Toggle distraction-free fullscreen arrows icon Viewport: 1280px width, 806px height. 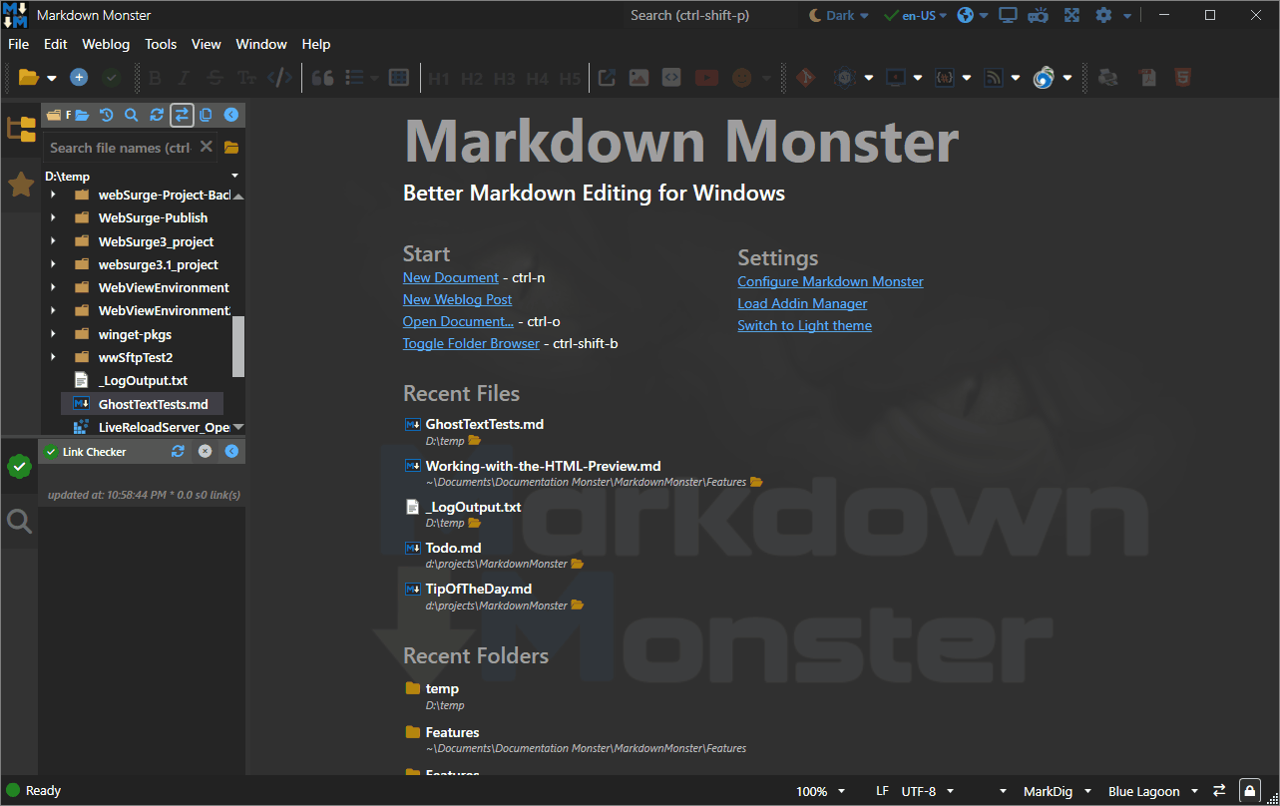[1071, 15]
